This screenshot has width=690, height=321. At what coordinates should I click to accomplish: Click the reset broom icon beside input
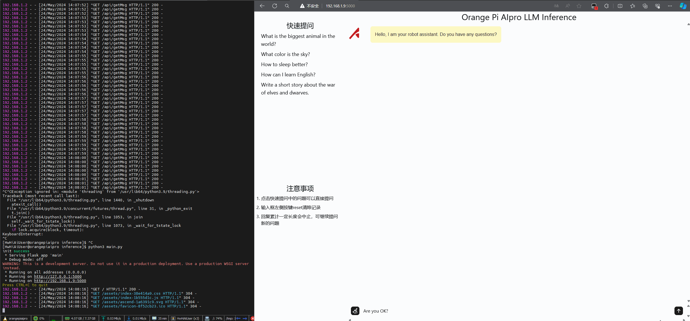click(x=355, y=311)
